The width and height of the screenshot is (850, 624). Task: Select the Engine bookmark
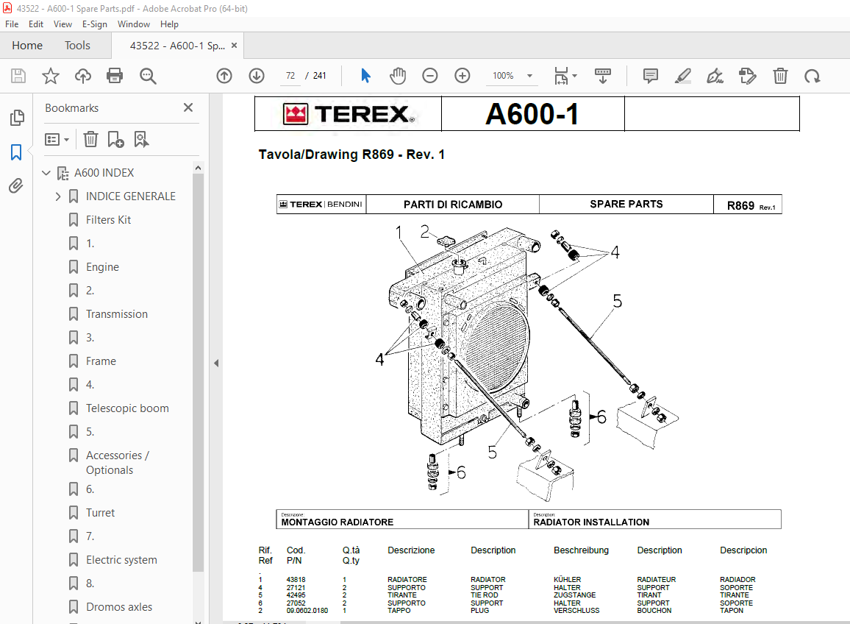[x=102, y=267]
